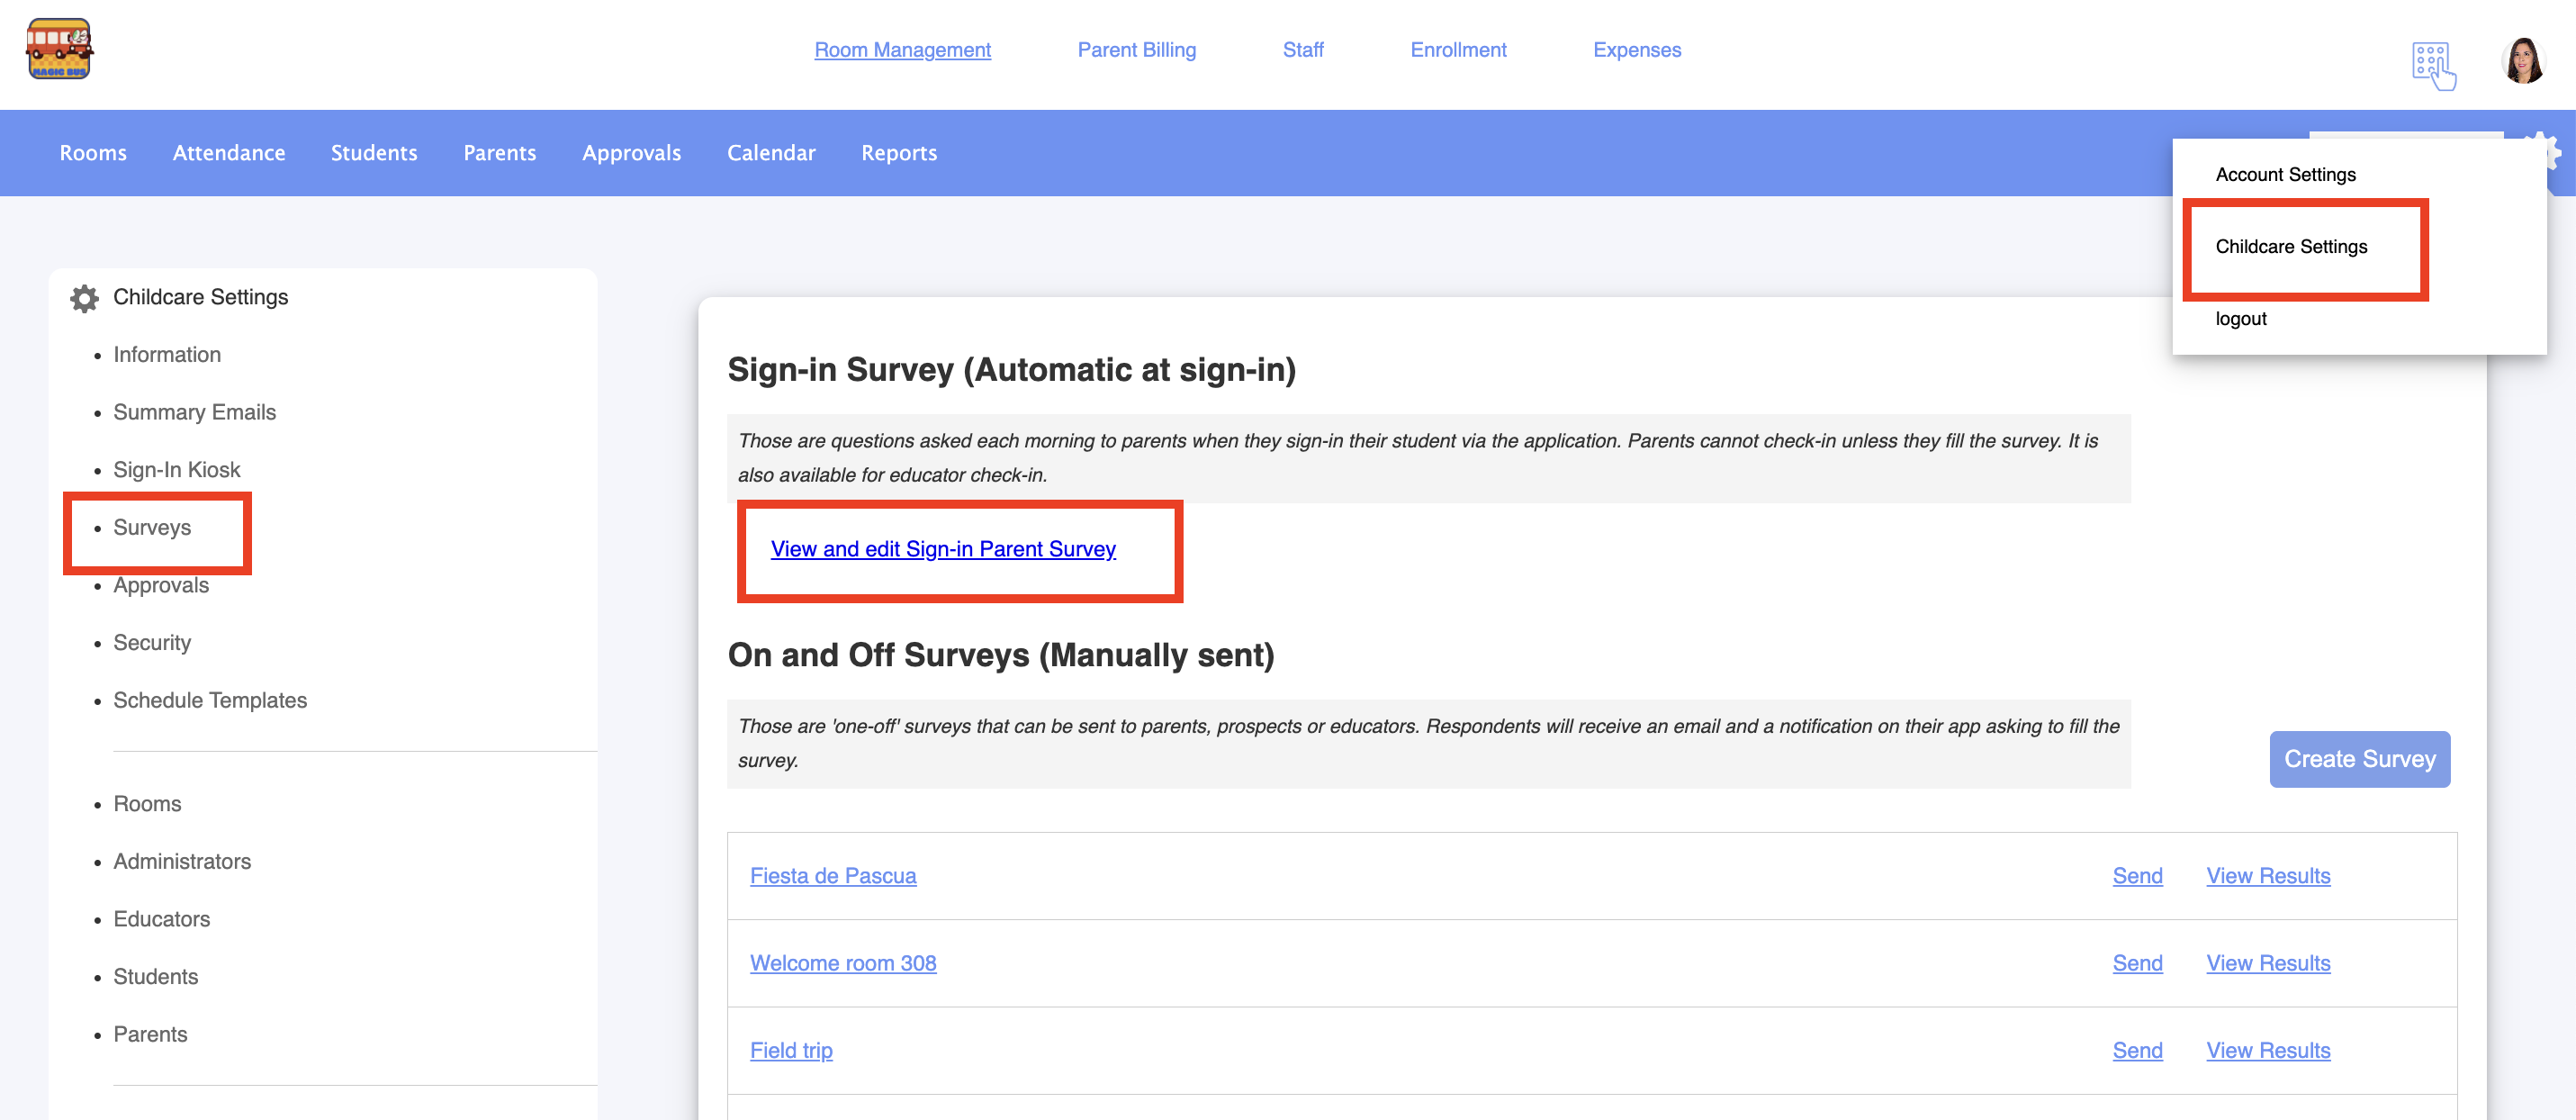View Results for Welcome room 308
2576x1120 pixels.
click(x=2267, y=963)
